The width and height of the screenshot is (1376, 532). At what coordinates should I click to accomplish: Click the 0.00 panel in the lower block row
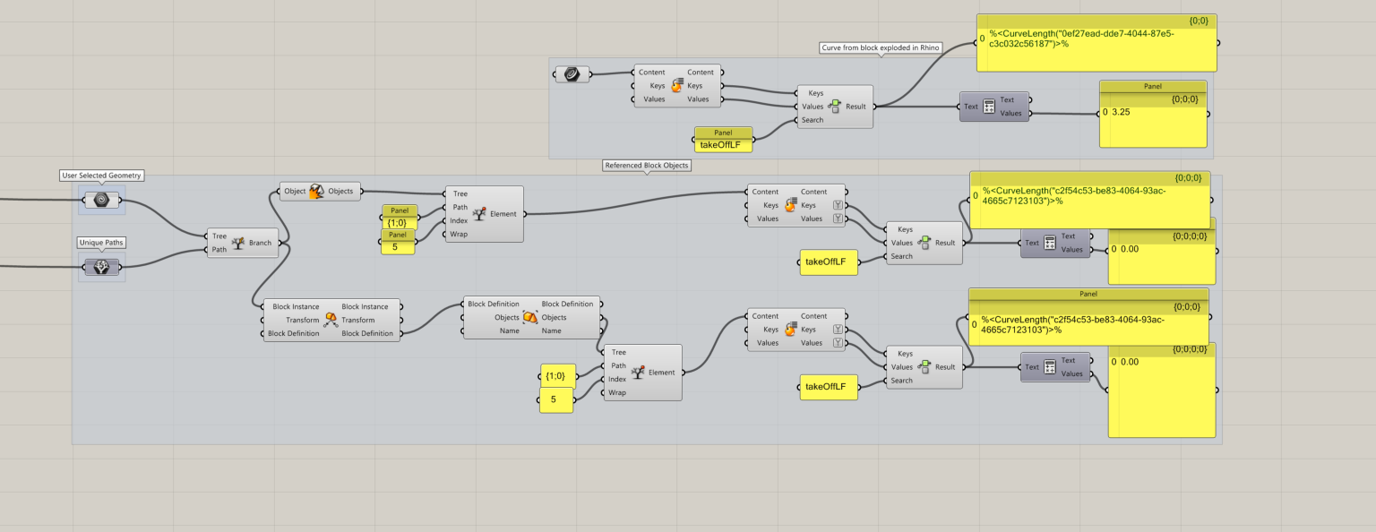(x=1162, y=390)
